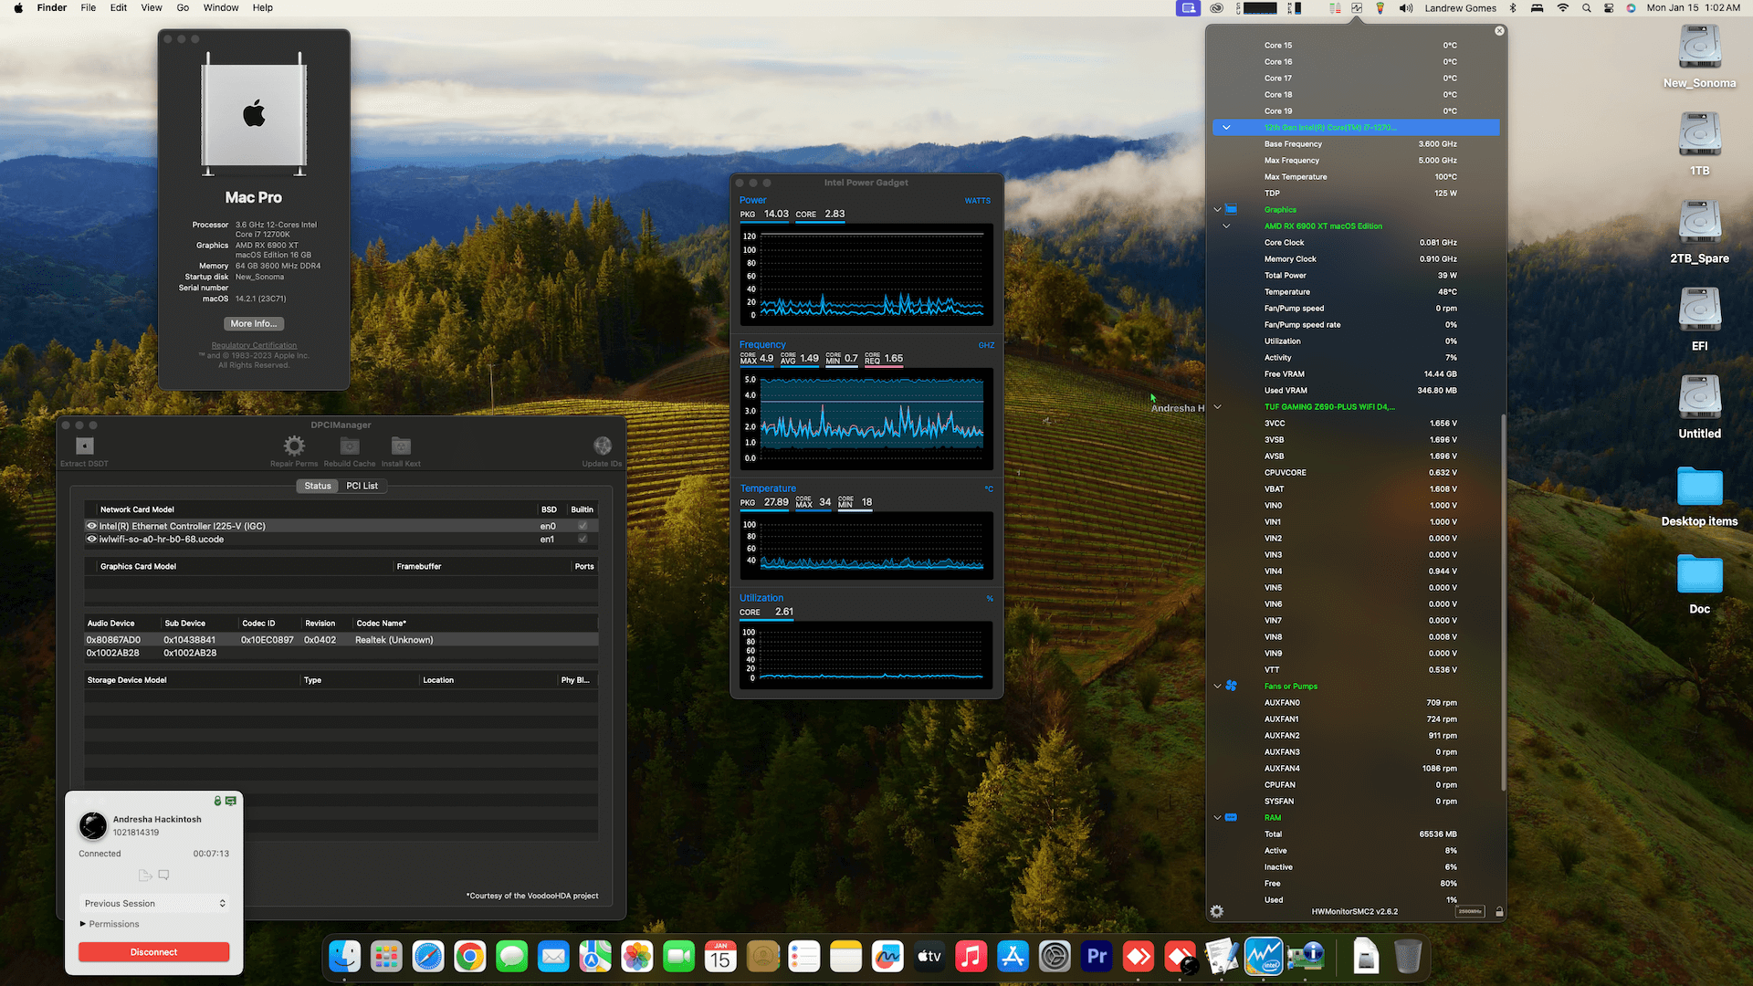Toggle the Builtin checkbox for en1
This screenshot has width=1753, height=986.
coord(583,539)
